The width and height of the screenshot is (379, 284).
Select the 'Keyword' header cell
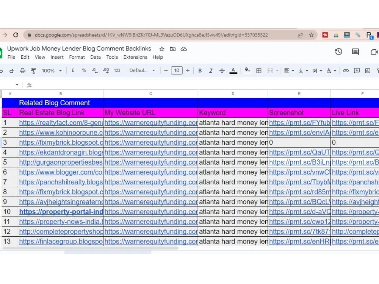(233, 113)
